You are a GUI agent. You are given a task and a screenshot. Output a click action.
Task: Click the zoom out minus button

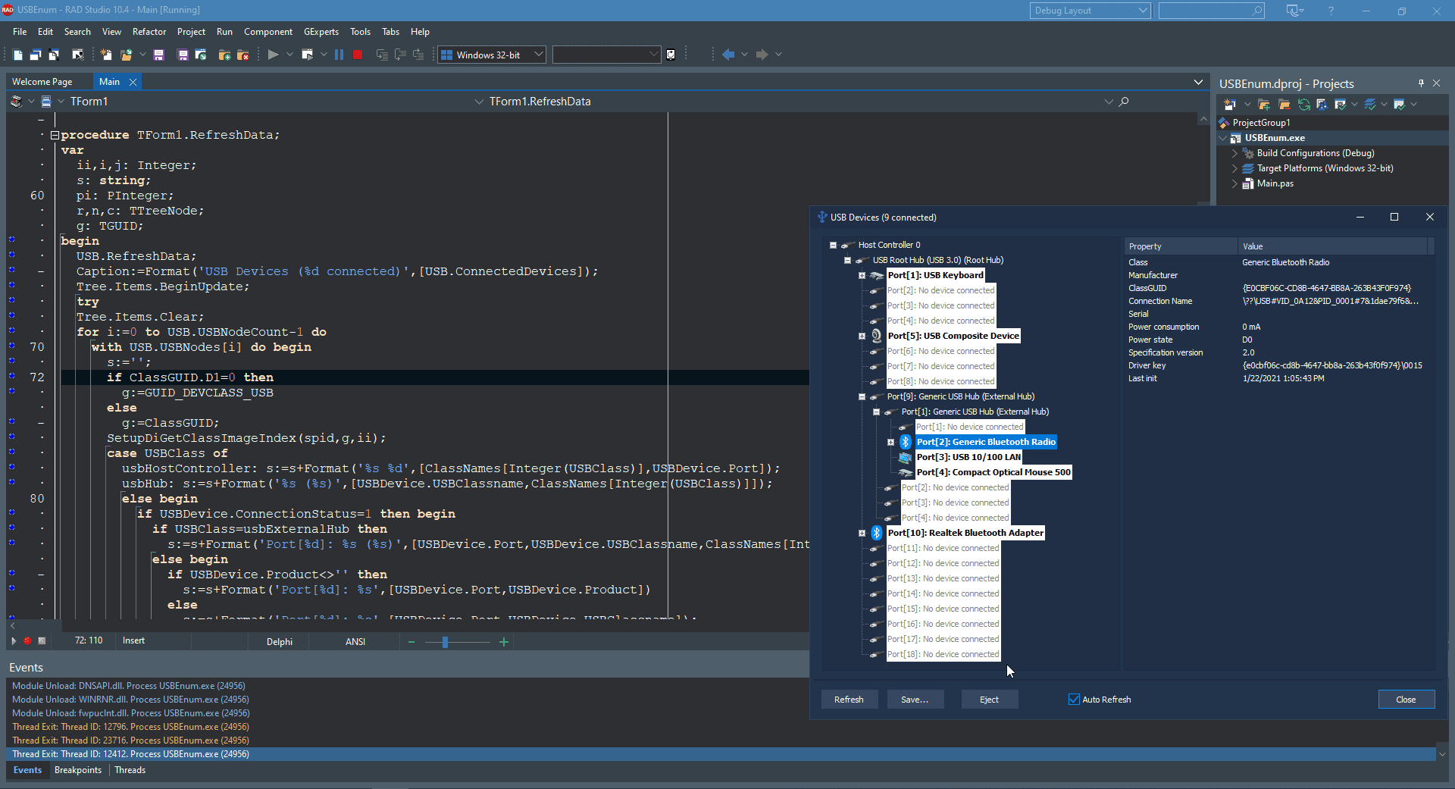[411, 642]
